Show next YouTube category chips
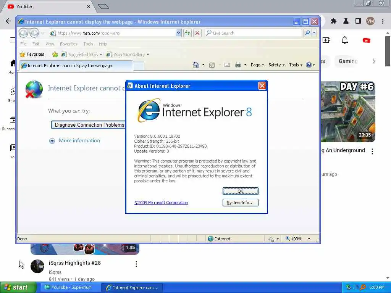 (373, 61)
